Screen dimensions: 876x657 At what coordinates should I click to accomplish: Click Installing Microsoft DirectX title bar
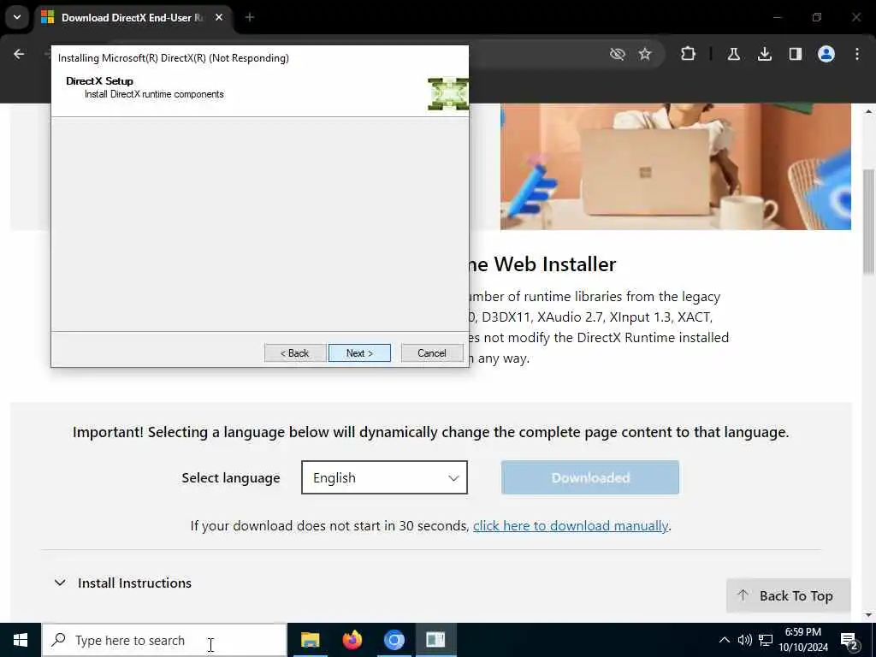coord(260,58)
